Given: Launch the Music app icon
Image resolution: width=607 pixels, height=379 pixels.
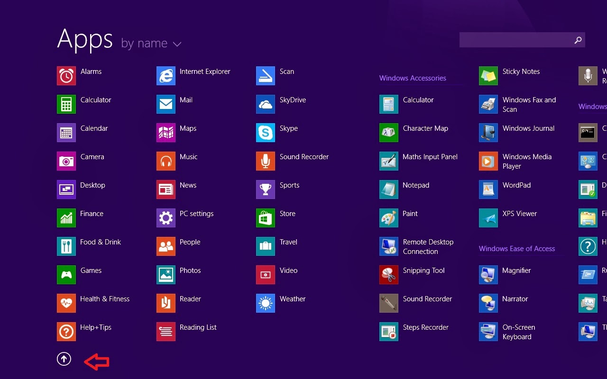Looking at the screenshot, I should click(166, 161).
